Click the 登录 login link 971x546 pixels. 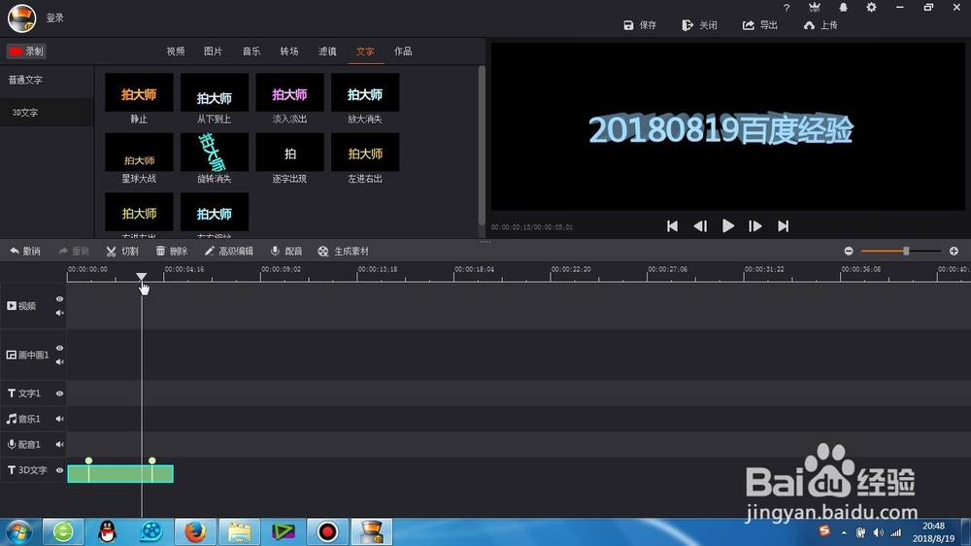[55, 17]
